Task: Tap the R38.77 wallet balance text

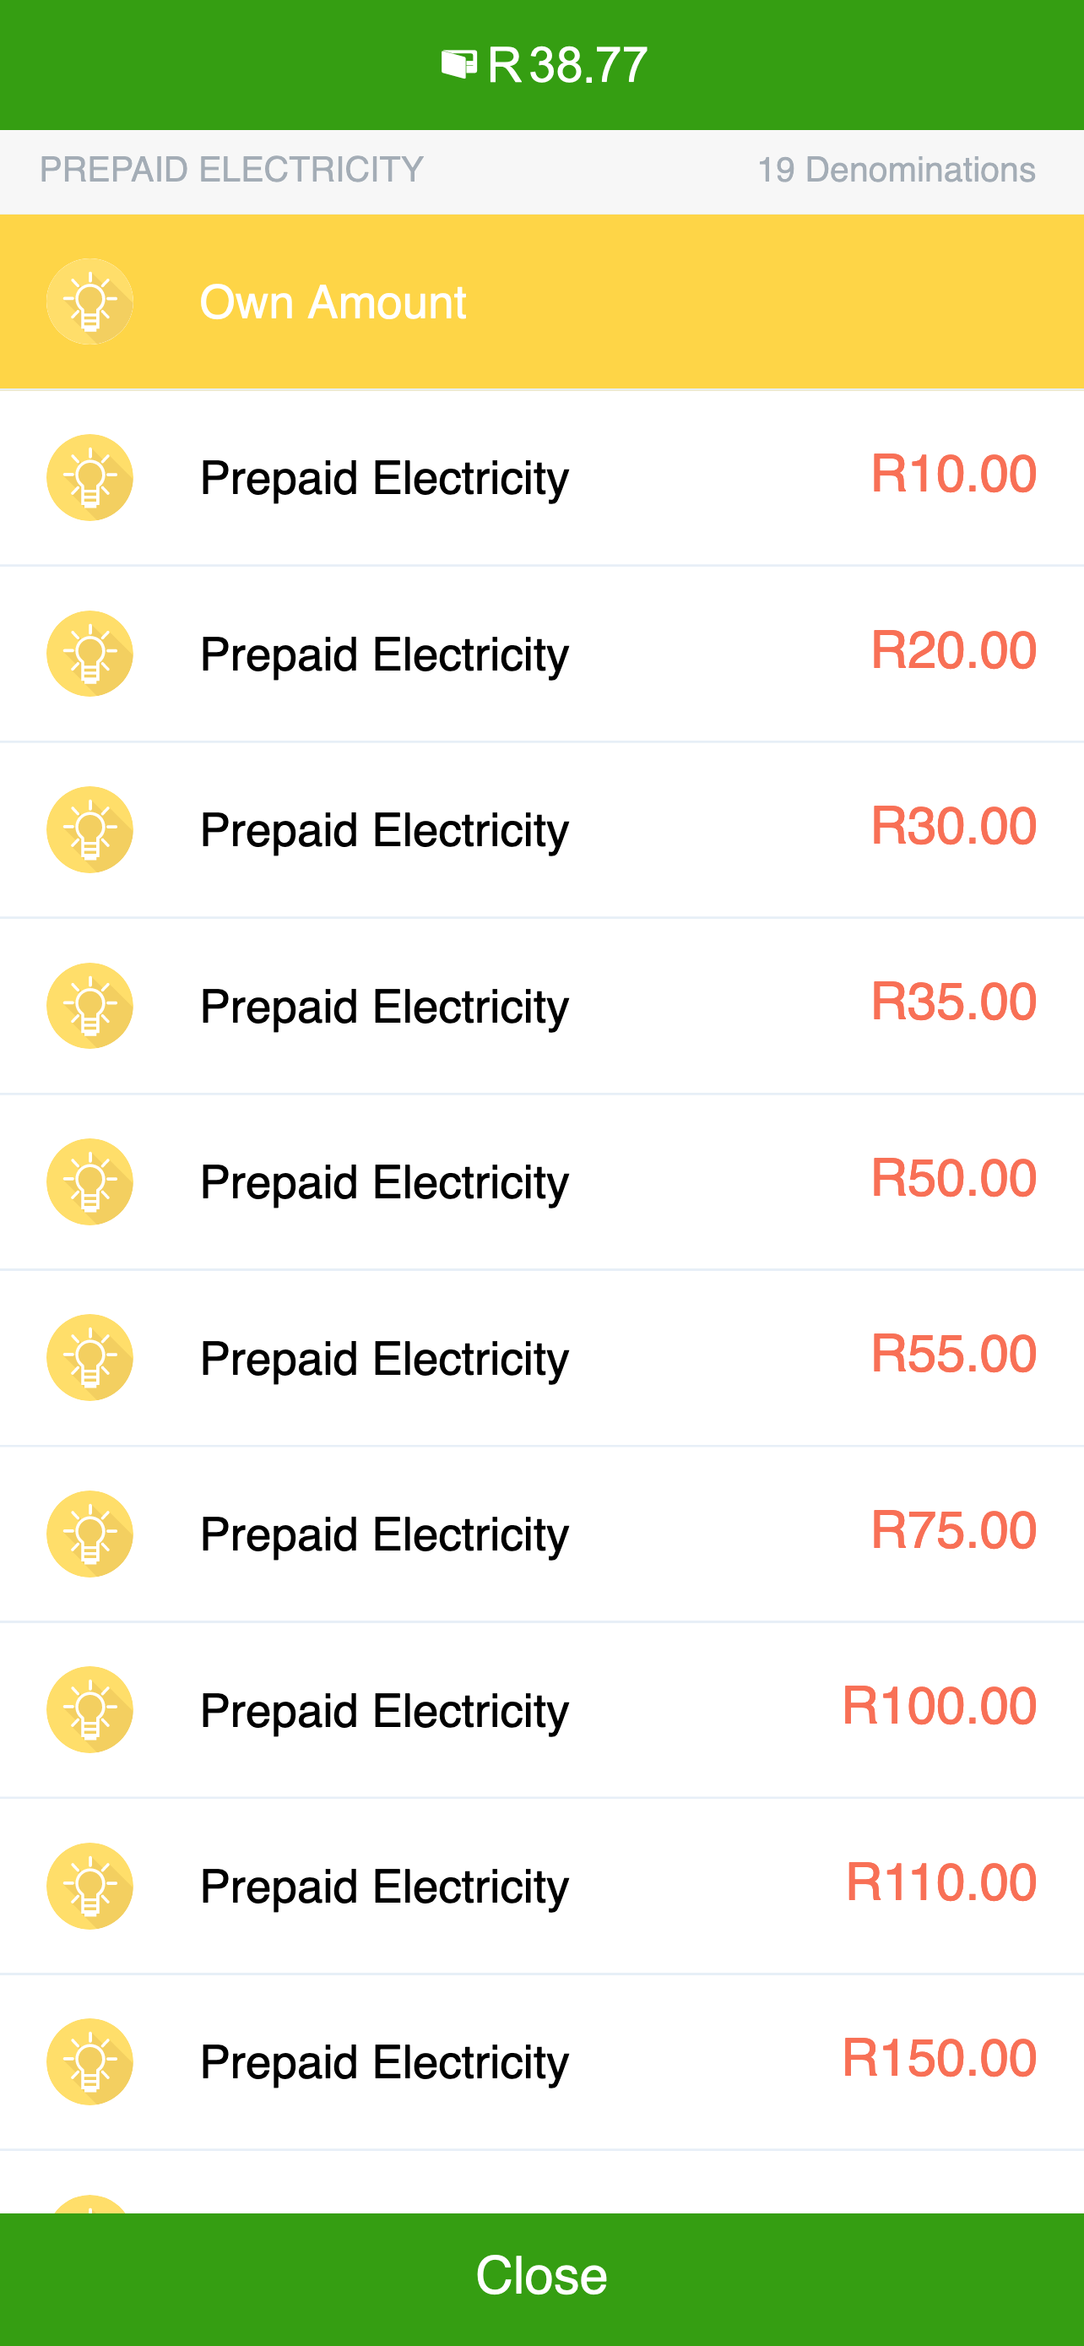Action: pyautogui.click(x=567, y=66)
